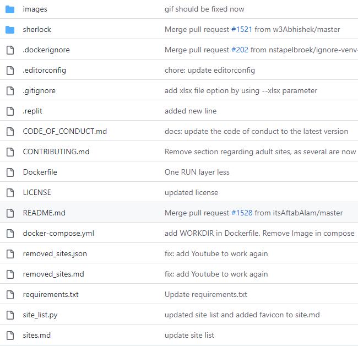Click the file icon next to LICENSE
The image size is (358, 346).
point(10,192)
